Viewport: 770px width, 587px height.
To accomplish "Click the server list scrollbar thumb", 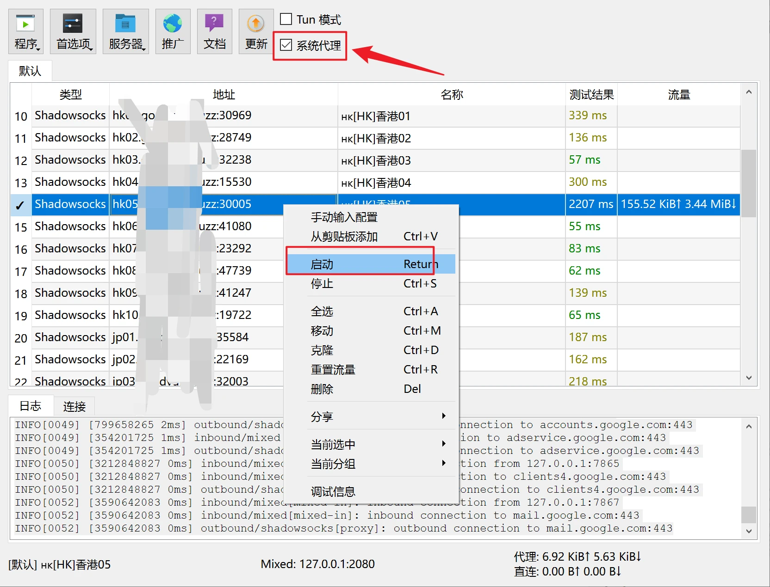I will pos(748,183).
